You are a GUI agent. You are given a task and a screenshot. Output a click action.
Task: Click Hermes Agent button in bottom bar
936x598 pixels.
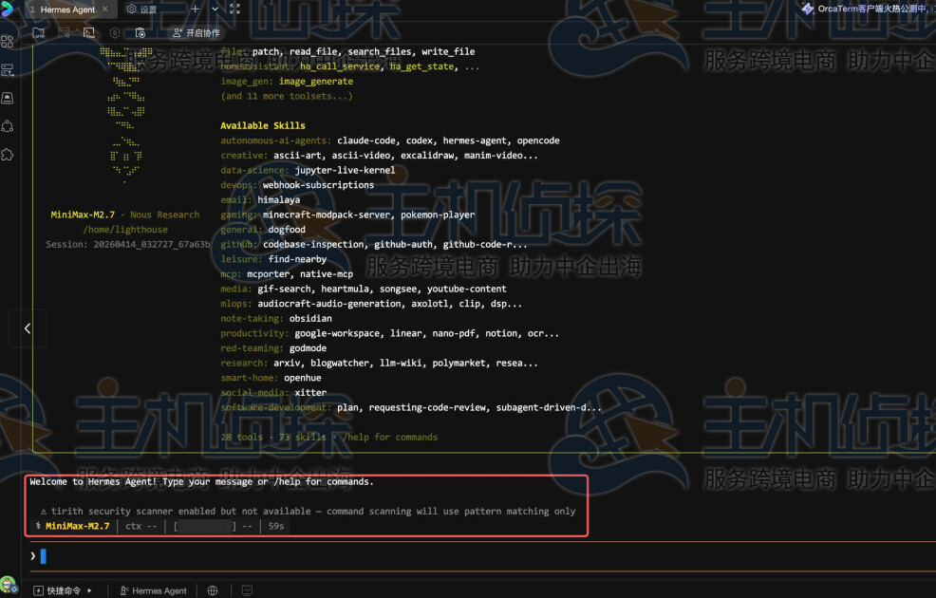click(x=153, y=590)
